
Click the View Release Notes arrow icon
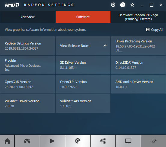105,46
